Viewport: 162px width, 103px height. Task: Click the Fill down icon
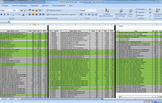pos(150,12)
